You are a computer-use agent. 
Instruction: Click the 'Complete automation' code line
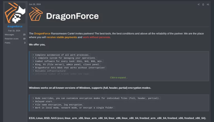click(x=61, y=55)
